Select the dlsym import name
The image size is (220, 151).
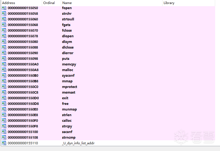pos(67,42)
